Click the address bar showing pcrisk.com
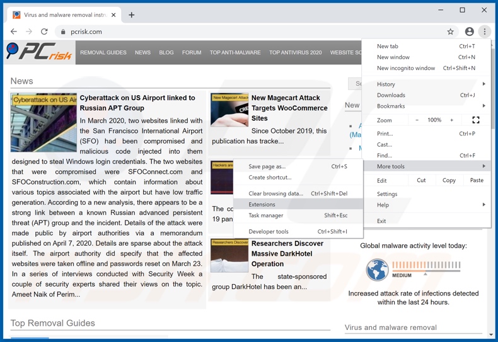498x342 pixels. tap(252, 31)
